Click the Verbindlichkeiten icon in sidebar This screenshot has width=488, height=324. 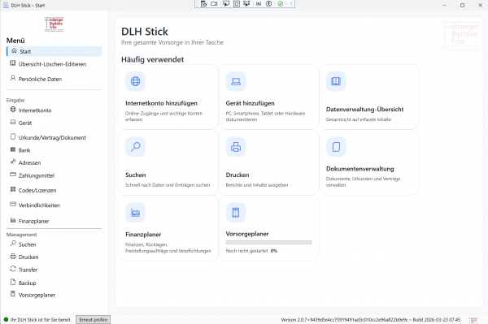tap(13, 205)
